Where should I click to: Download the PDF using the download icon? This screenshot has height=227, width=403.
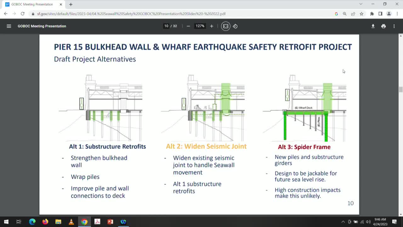point(373,26)
